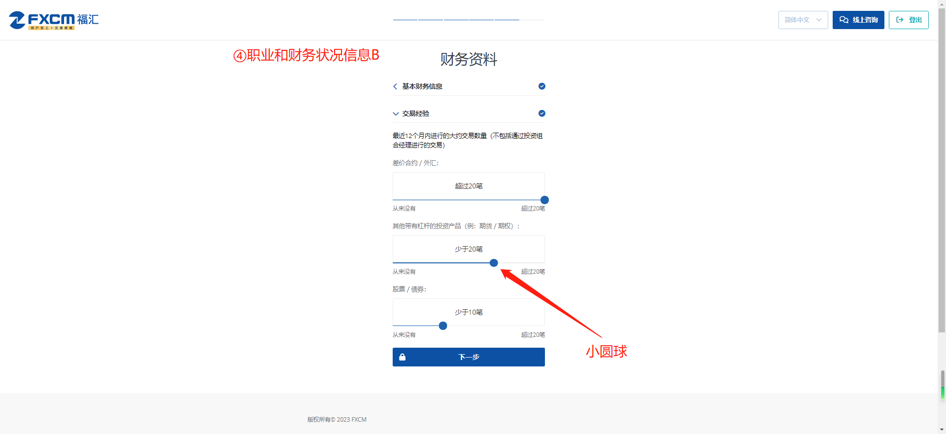Click the lock icon on 下一步 button

coord(403,357)
